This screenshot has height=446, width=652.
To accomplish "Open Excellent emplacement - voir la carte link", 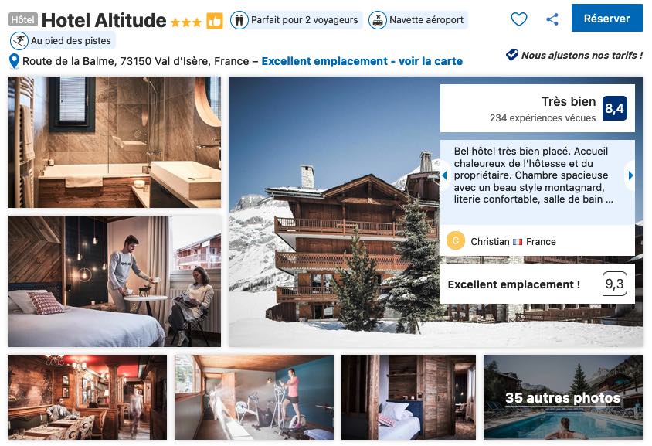I will (x=362, y=61).
